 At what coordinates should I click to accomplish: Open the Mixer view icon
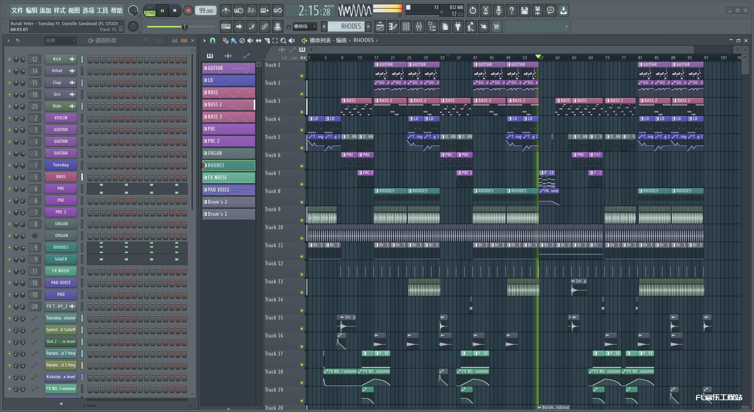(419, 27)
